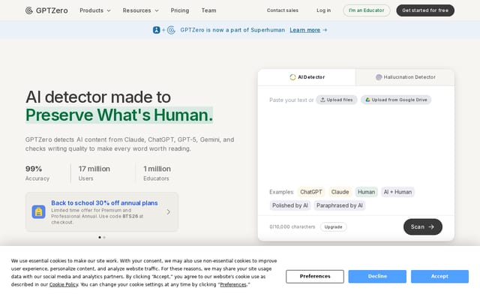Click the 17 million Users stat
The image size is (480, 300).
tap(94, 173)
